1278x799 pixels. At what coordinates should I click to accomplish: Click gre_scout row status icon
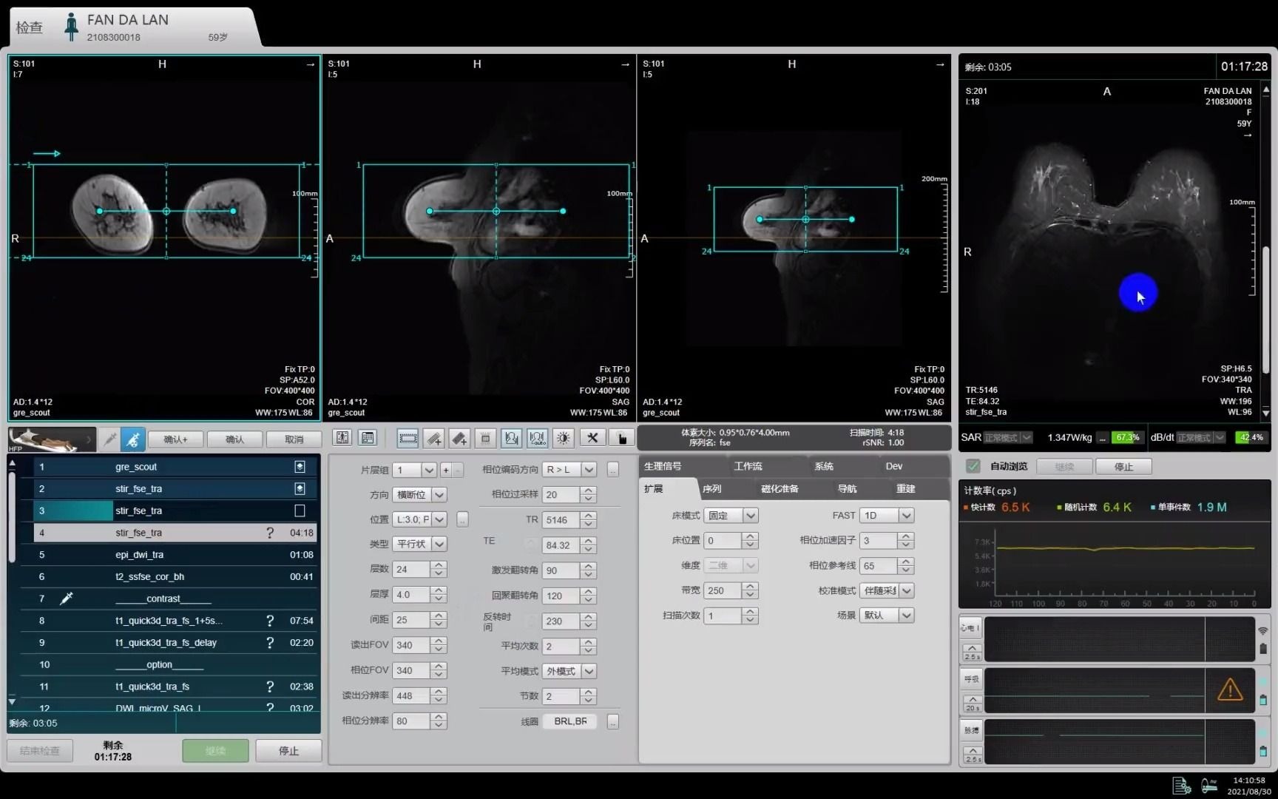pyautogui.click(x=300, y=467)
